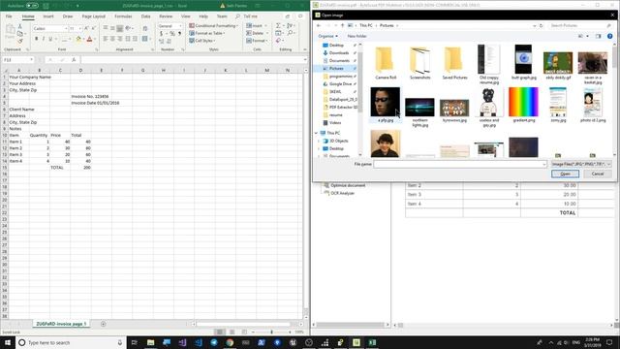Open the font size dropdown in Excel
The width and height of the screenshot is (620, 349).
point(79,28)
